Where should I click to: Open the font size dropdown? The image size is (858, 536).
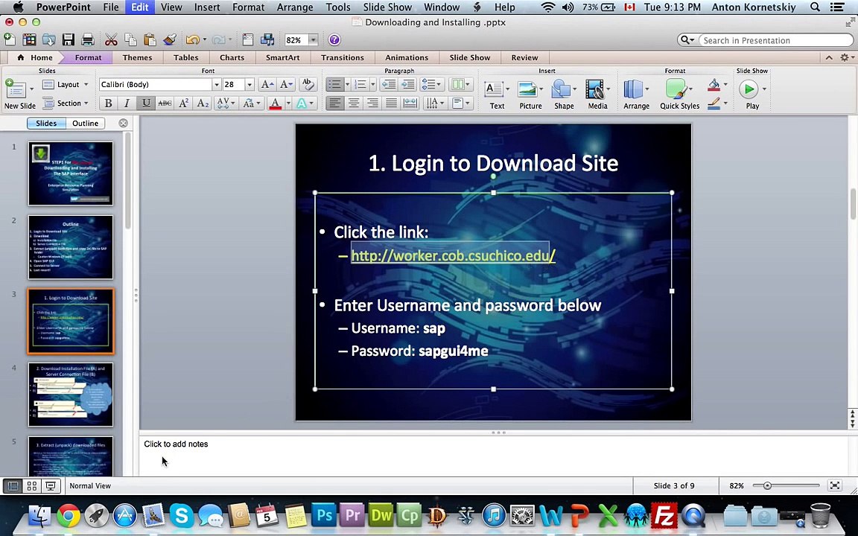pos(250,84)
